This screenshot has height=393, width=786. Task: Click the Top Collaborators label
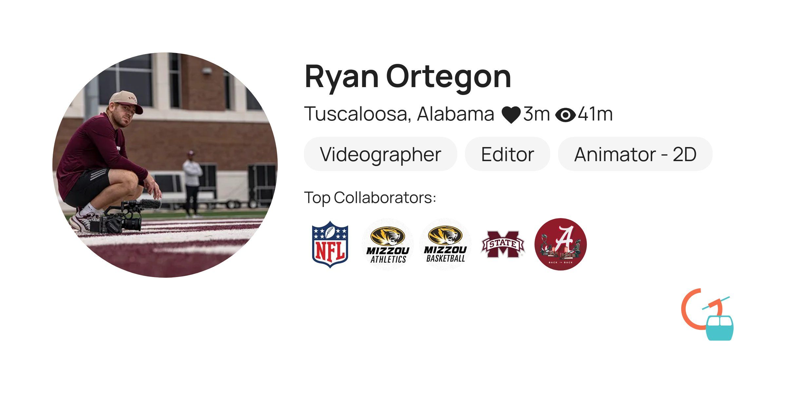pos(370,198)
